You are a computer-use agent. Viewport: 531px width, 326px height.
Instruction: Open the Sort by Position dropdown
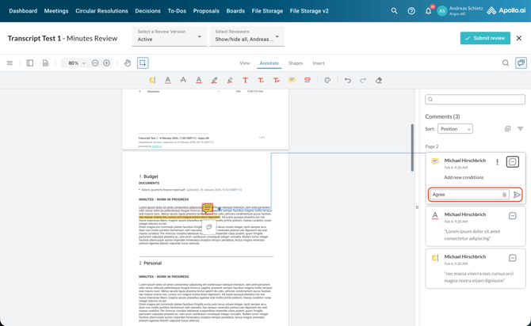tap(455, 128)
